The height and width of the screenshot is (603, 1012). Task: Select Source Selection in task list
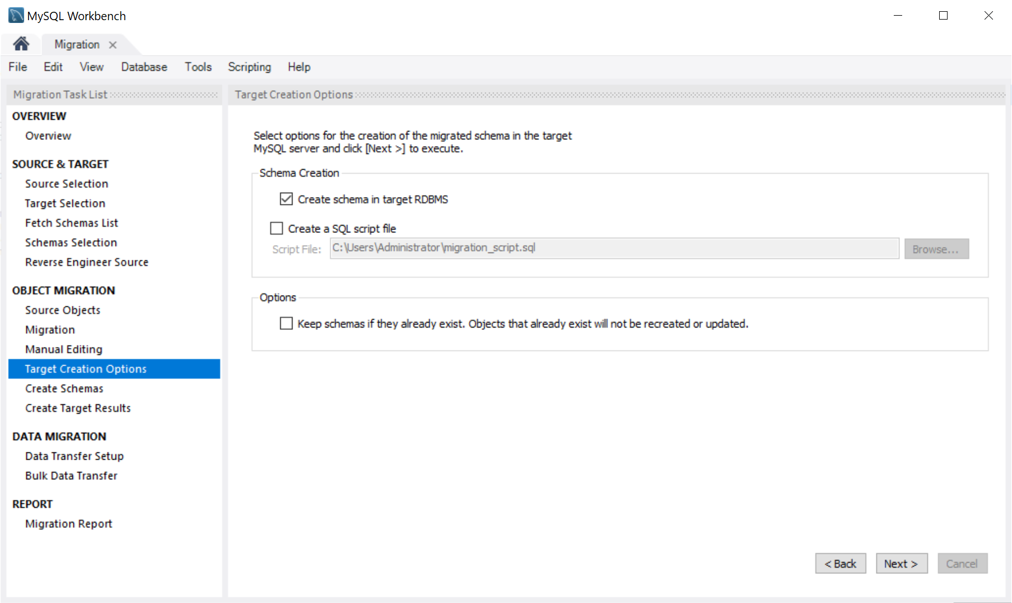[x=67, y=184]
